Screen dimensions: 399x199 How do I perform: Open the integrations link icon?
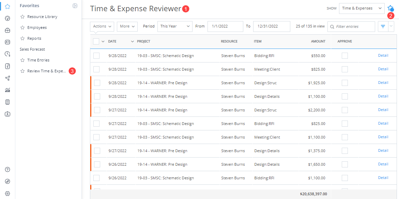(7, 181)
